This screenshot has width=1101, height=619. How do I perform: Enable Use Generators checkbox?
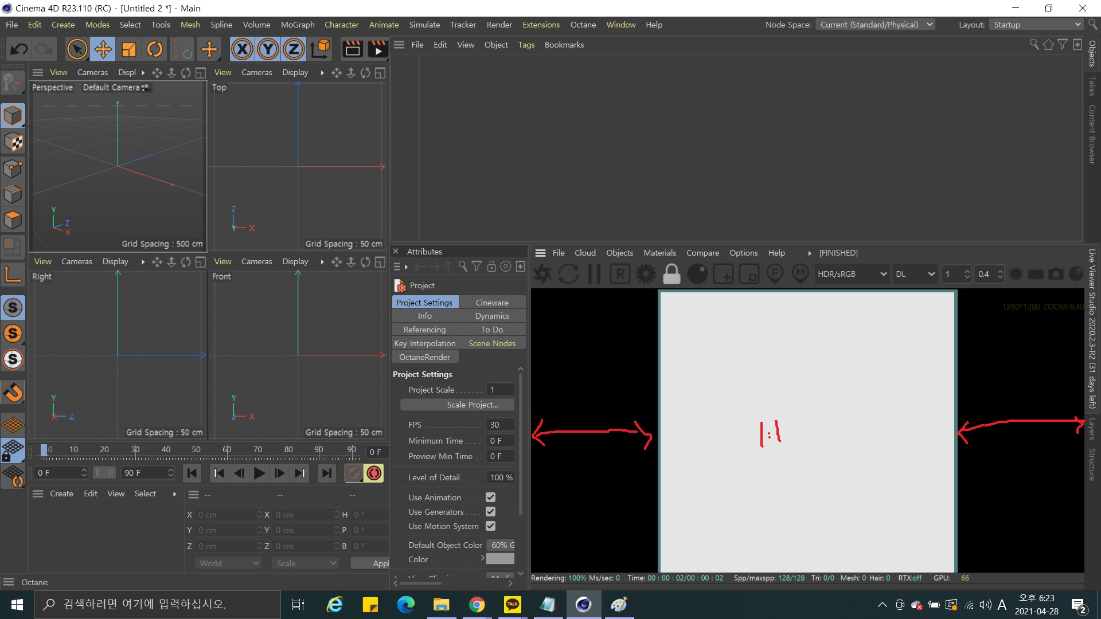click(x=490, y=512)
